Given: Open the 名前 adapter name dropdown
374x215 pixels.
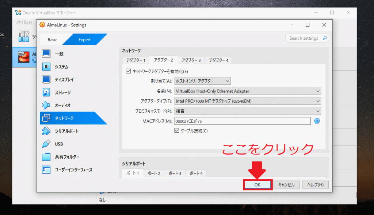Looking at the screenshot, I should [248, 91].
